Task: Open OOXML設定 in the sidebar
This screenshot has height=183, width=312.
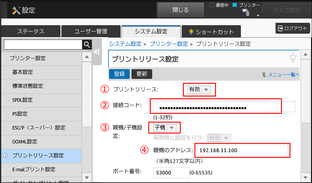Action: point(42,142)
